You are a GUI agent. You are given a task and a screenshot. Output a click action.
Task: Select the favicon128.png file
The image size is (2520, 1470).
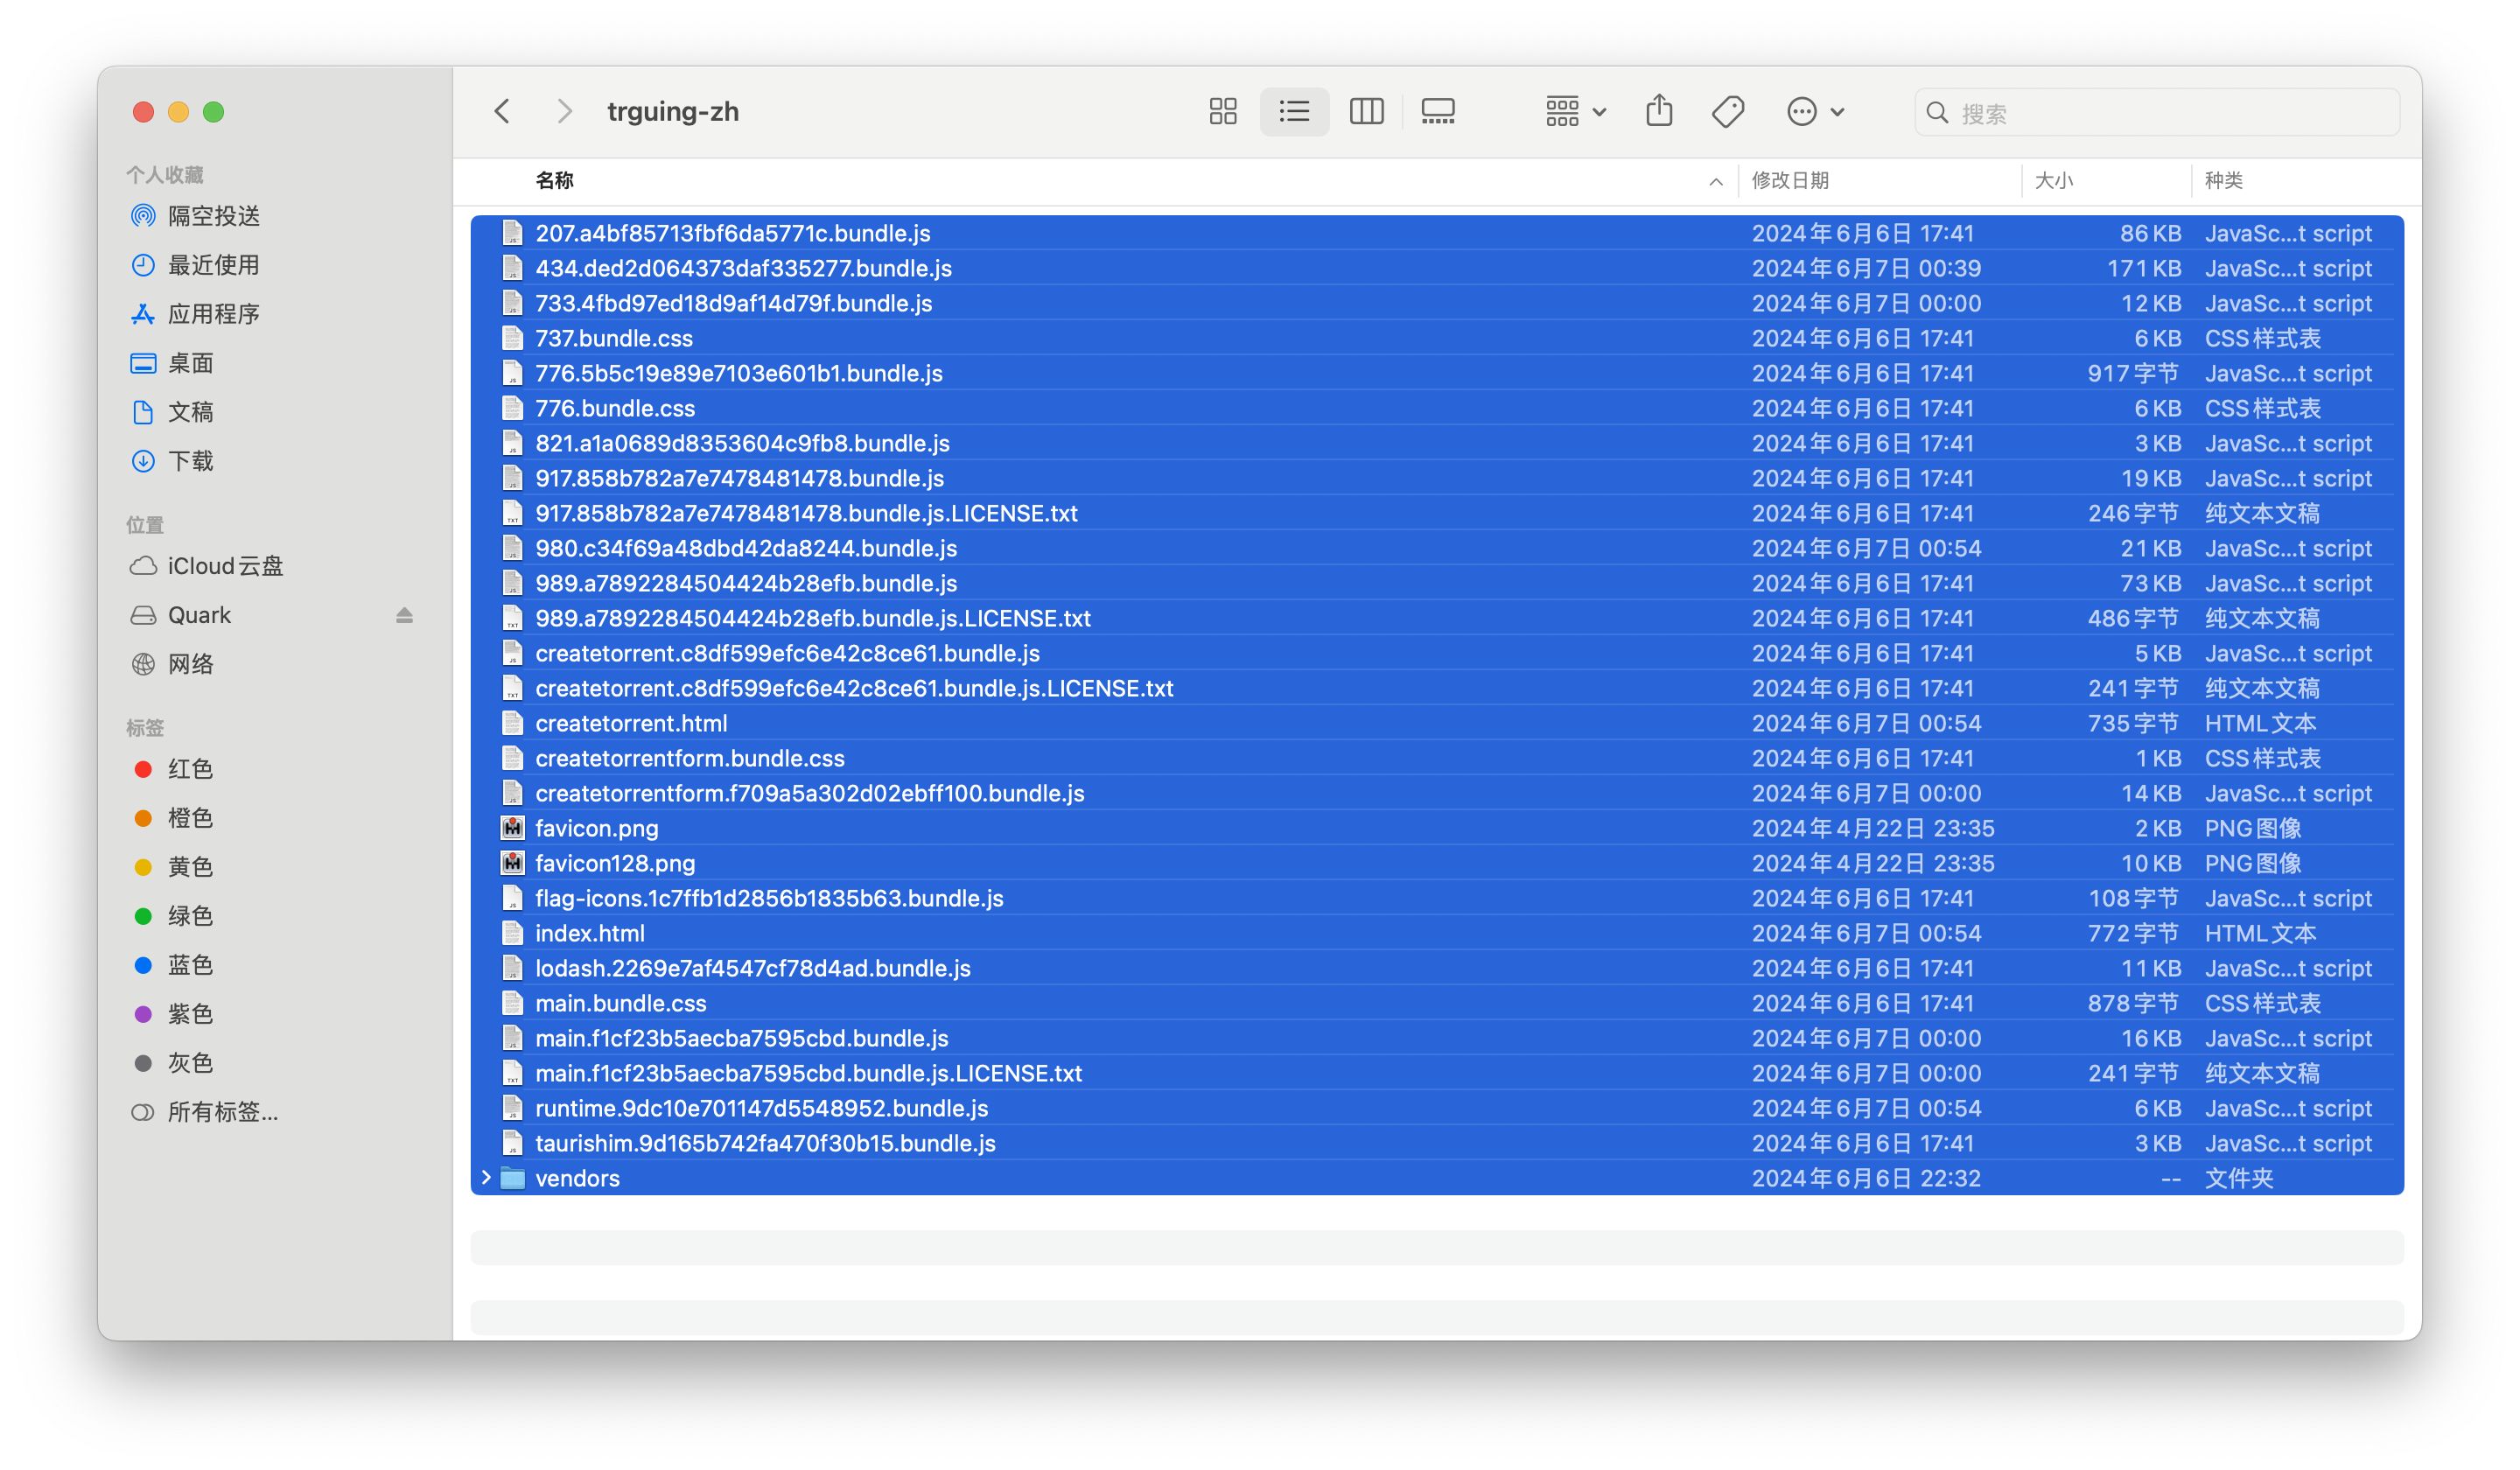615,863
